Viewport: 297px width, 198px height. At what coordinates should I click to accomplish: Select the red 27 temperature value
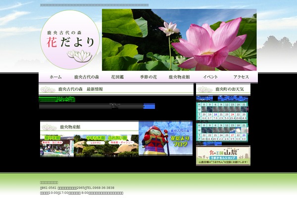(x=233, y=135)
